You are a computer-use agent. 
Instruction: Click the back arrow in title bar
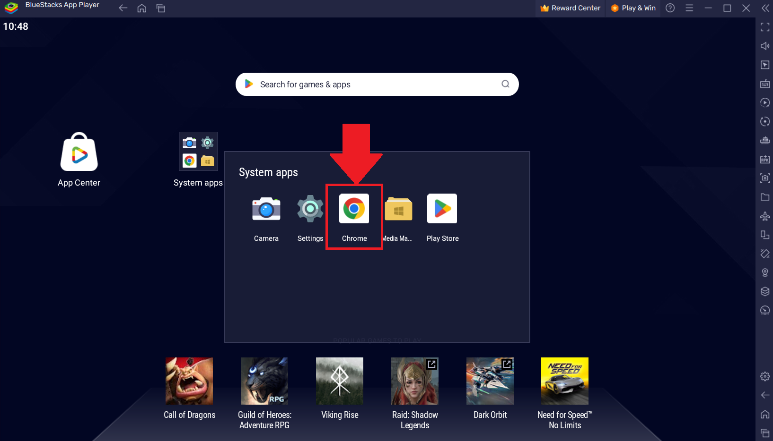click(x=123, y=8)
